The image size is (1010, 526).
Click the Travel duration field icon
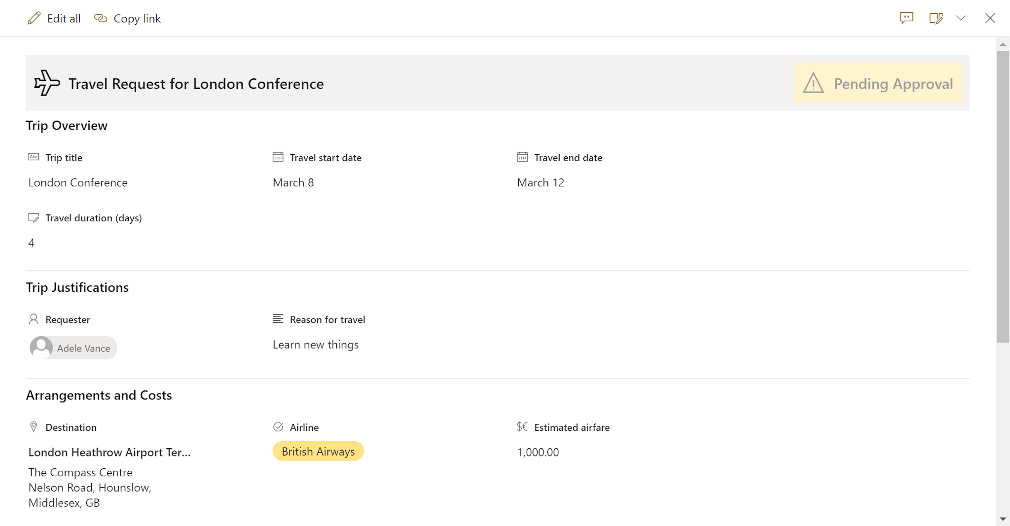click(x=34, y=217)
